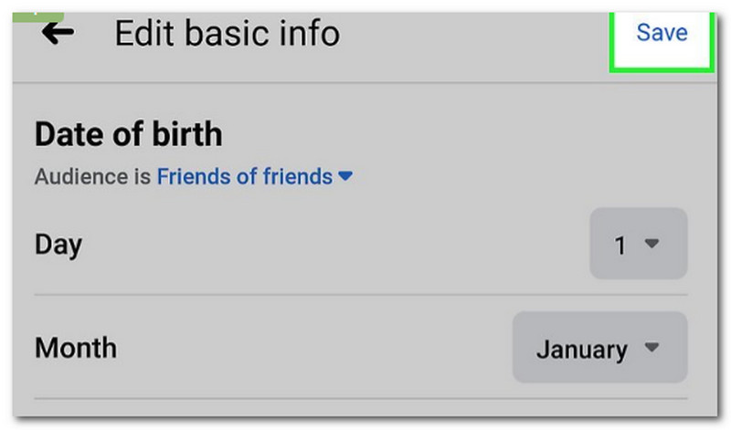Viewport: 731px width, 430px height.
Task: Expand the Month dropdown showing January
Action: click(599, 348)
